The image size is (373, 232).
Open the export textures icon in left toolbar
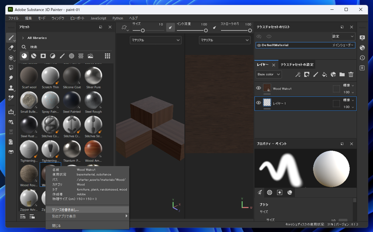11,112
